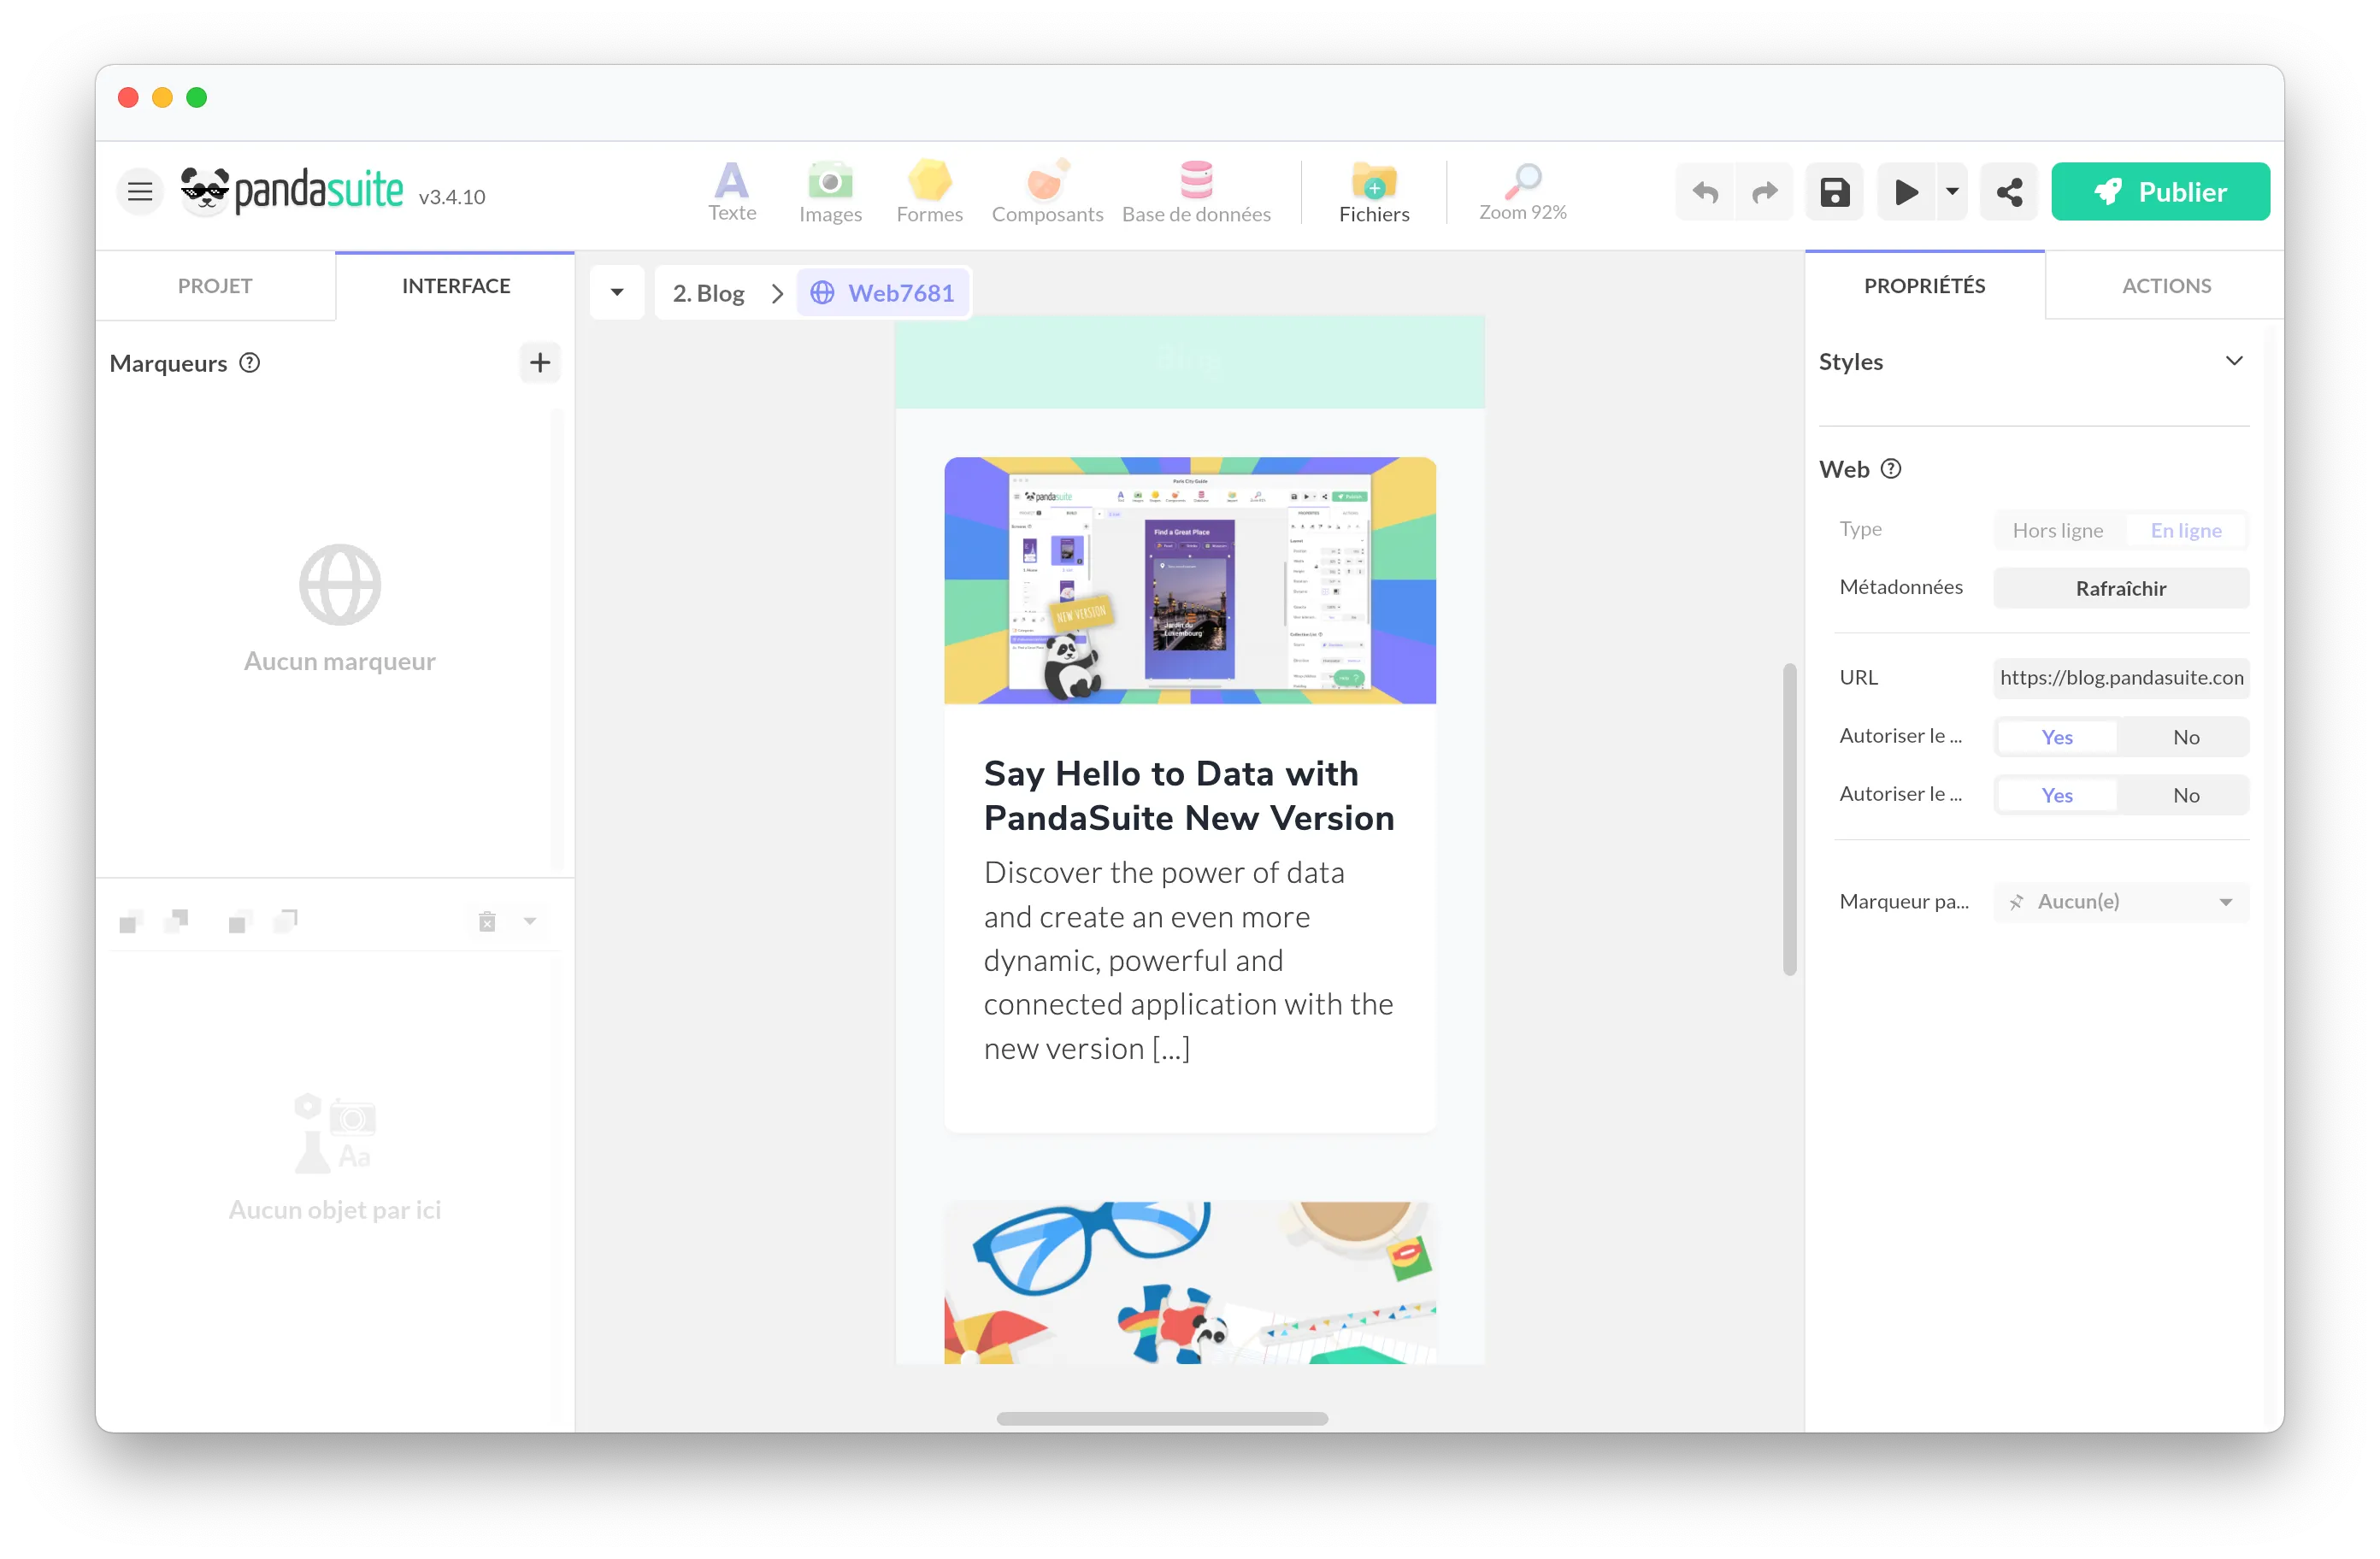Set Web type to En ligne
The width and height of the screenshot is (2380, 1559).
pos(2185,530)
